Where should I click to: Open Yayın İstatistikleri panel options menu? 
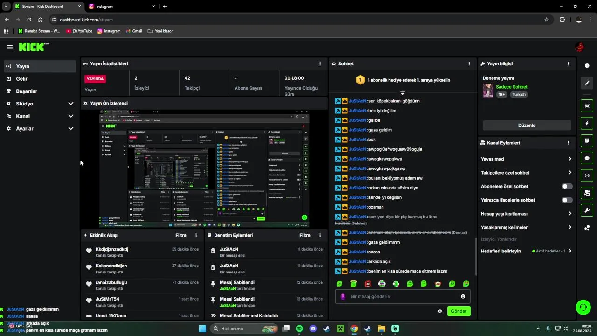(x=320, y=64)
